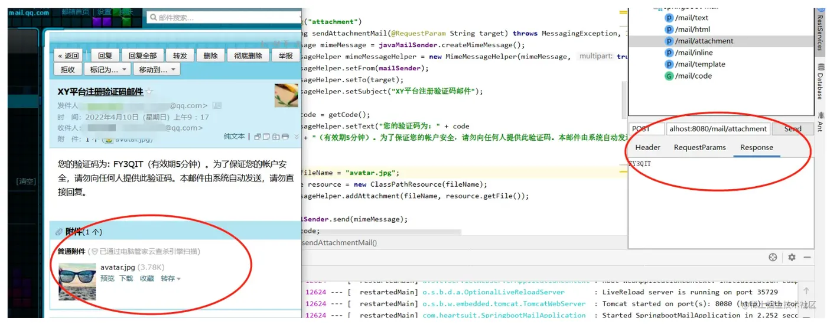Expand the mail header chevron

(x=297, y=137)
